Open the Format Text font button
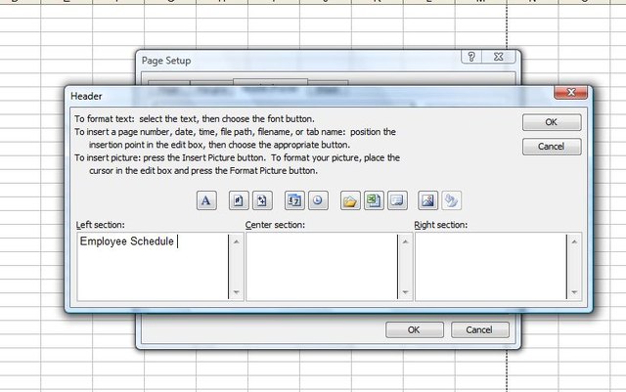Image resolution: width=626 pixels, height=392 pixels. (206, 200)
